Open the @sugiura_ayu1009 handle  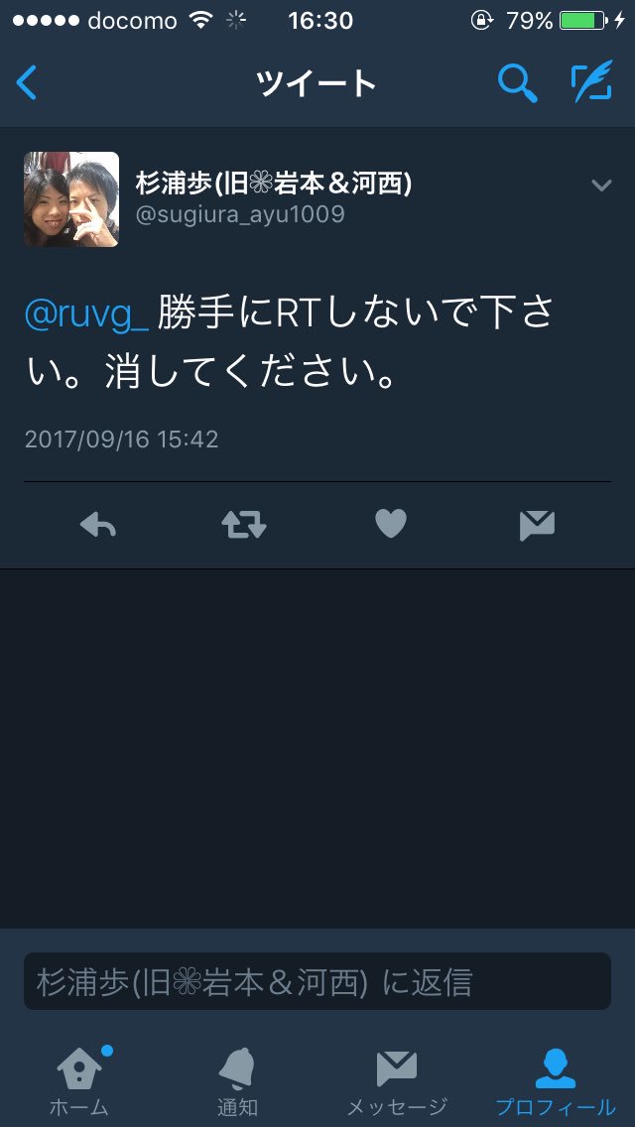240,214
